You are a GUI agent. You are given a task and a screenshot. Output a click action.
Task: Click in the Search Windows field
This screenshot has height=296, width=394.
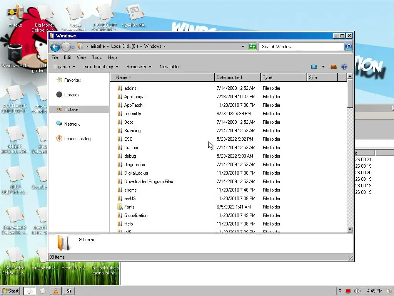pyautogui.click(x=302, y=47)
